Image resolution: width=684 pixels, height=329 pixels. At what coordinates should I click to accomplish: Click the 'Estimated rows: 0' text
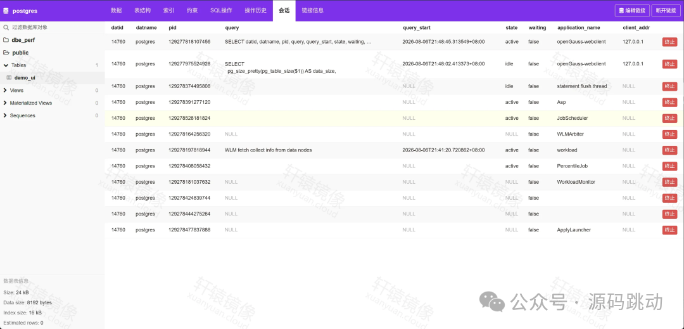coord(23,323)
